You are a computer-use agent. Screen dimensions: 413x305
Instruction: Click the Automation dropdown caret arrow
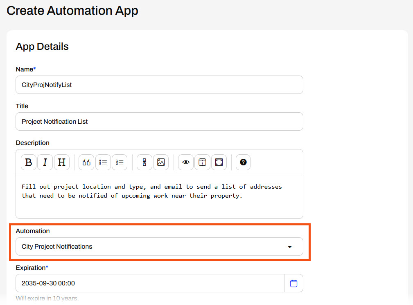290,247
